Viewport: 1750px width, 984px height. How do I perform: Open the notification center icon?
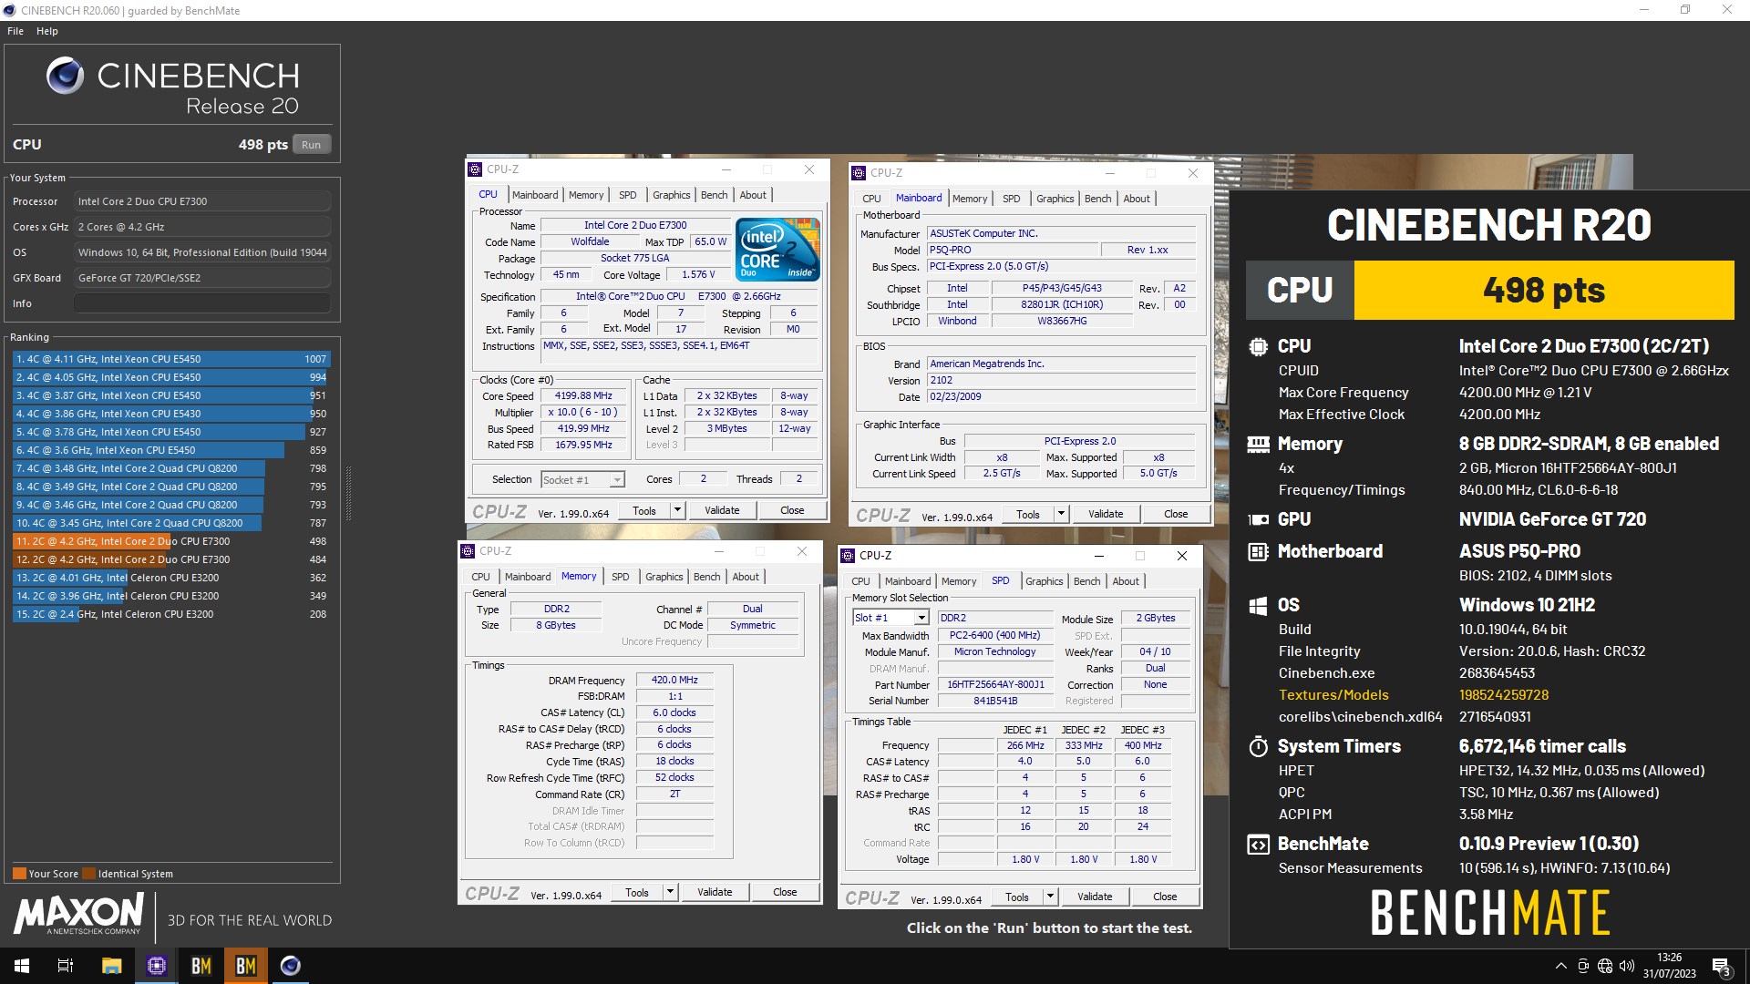(1721, 966)
